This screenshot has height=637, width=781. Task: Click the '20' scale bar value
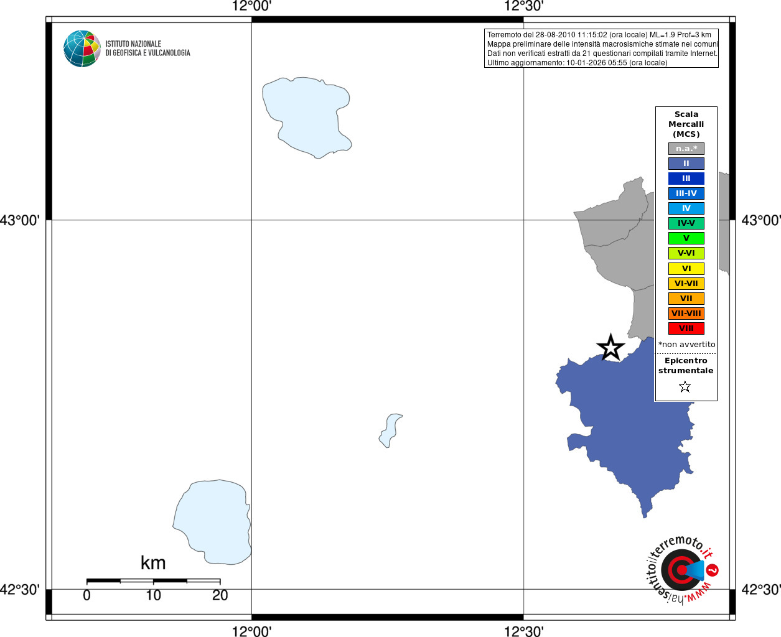tap(220, 595)
